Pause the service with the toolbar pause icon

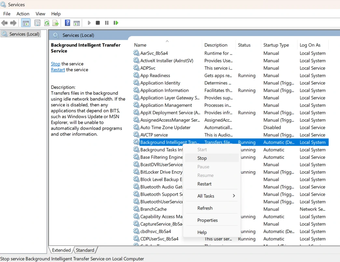point(106,22)
